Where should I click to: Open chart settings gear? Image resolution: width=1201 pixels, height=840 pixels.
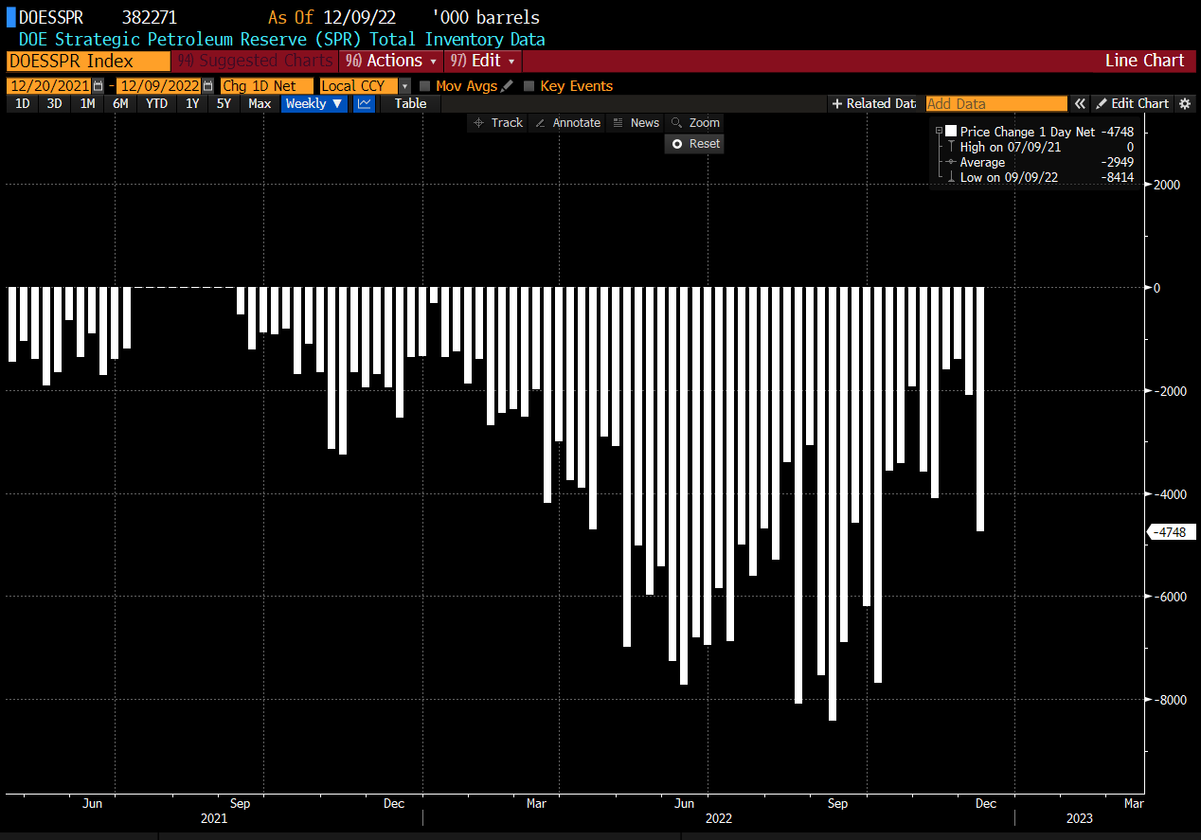pos(1184,103)
